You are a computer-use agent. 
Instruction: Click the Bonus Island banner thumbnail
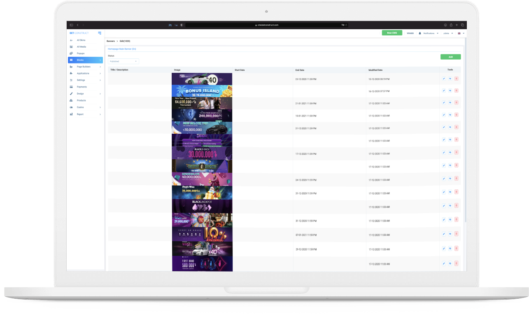pyautogui.click(x=202, y=91)
